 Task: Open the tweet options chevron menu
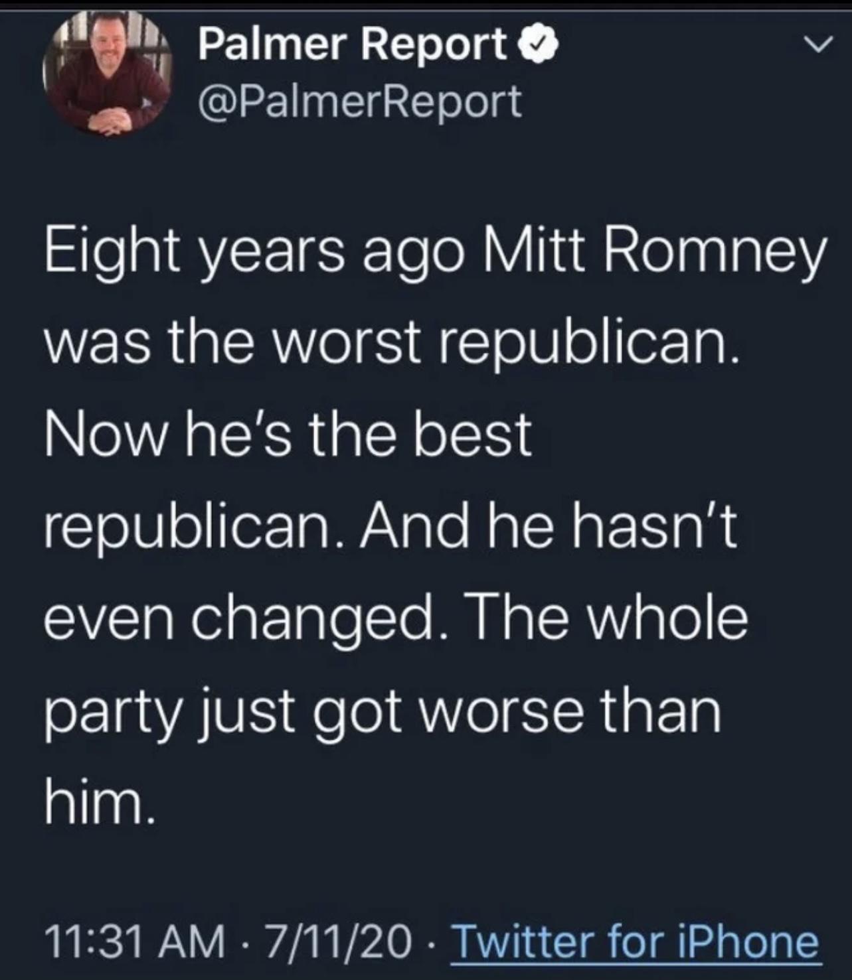[817, 45]
